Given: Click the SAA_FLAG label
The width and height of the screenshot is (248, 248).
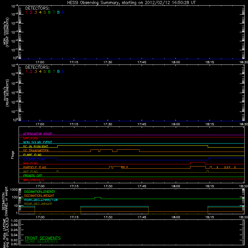Looking at the screenshot, I should pos(30,163).
